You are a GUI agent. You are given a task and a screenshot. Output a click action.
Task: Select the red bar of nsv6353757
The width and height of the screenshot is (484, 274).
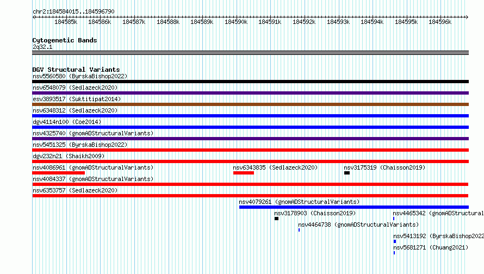pyautogui.click(x=250, y=196)
